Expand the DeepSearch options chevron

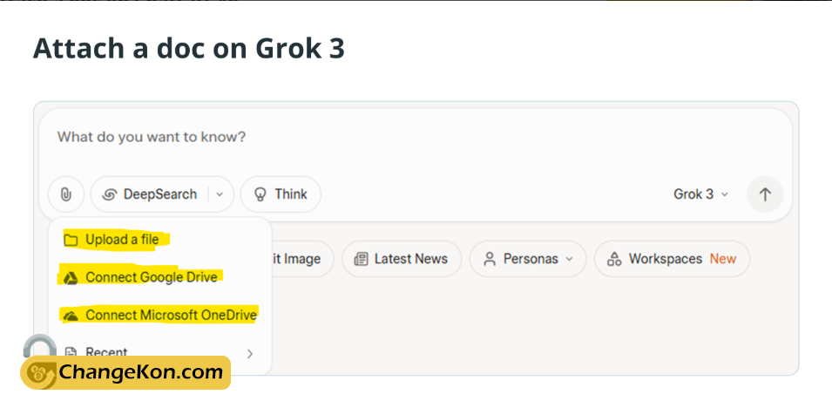pyautogui.click(x=220, y=194)
